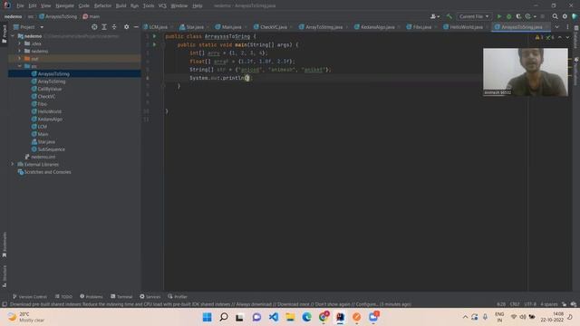The height and width of the screenshot is (326, 580).
Task: Place cursor inside System.out.println parentheses
Action: click(x=247, y=78)
